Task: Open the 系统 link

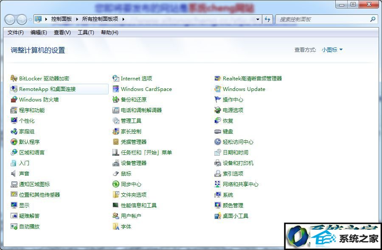Action: tap(228, 195)
